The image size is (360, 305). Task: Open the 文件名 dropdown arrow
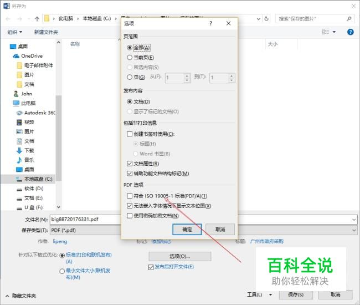(354, 220)
